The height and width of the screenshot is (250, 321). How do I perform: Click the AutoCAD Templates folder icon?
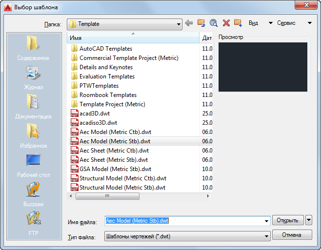click(74, 49)
